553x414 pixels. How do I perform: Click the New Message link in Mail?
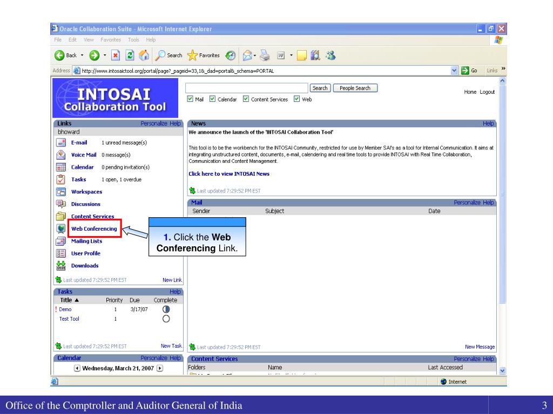coord(480,347)
